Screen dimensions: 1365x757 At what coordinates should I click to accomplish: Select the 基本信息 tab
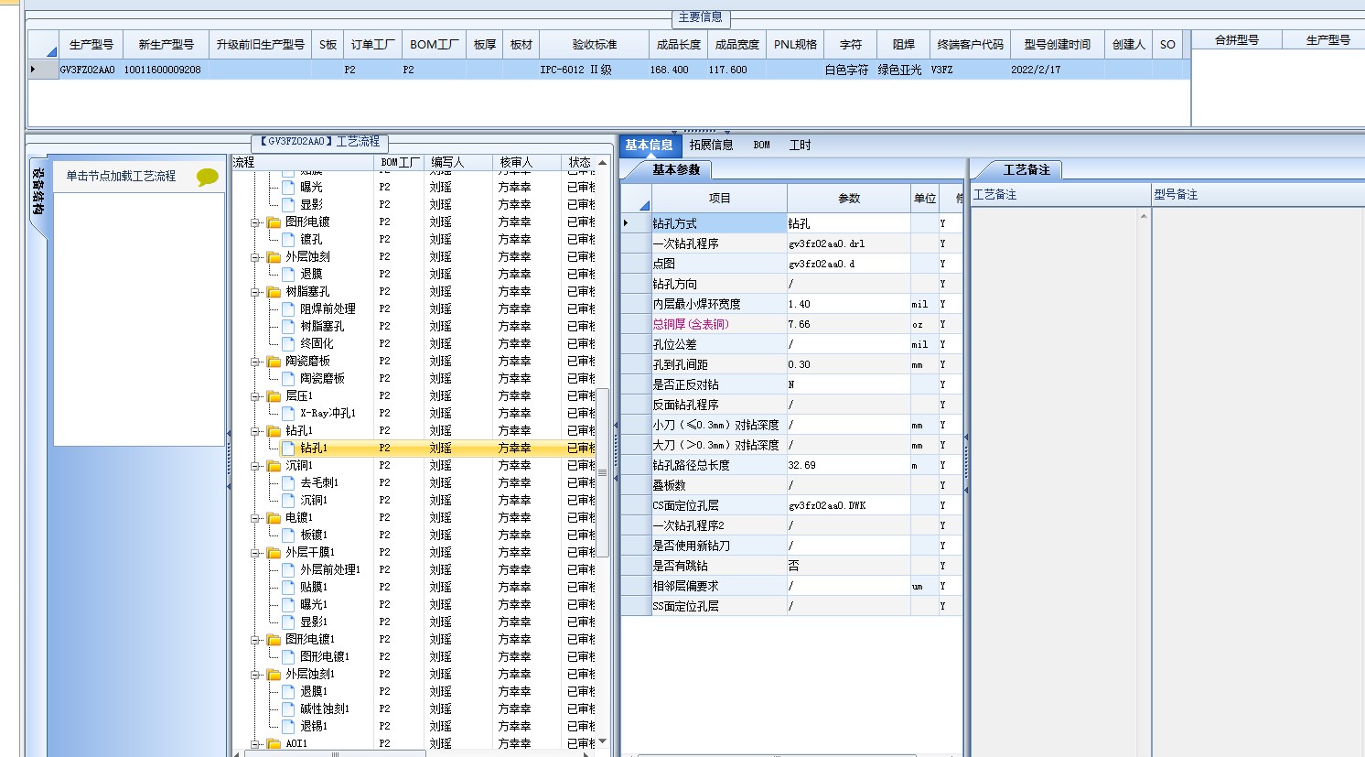tap(650, 145)
